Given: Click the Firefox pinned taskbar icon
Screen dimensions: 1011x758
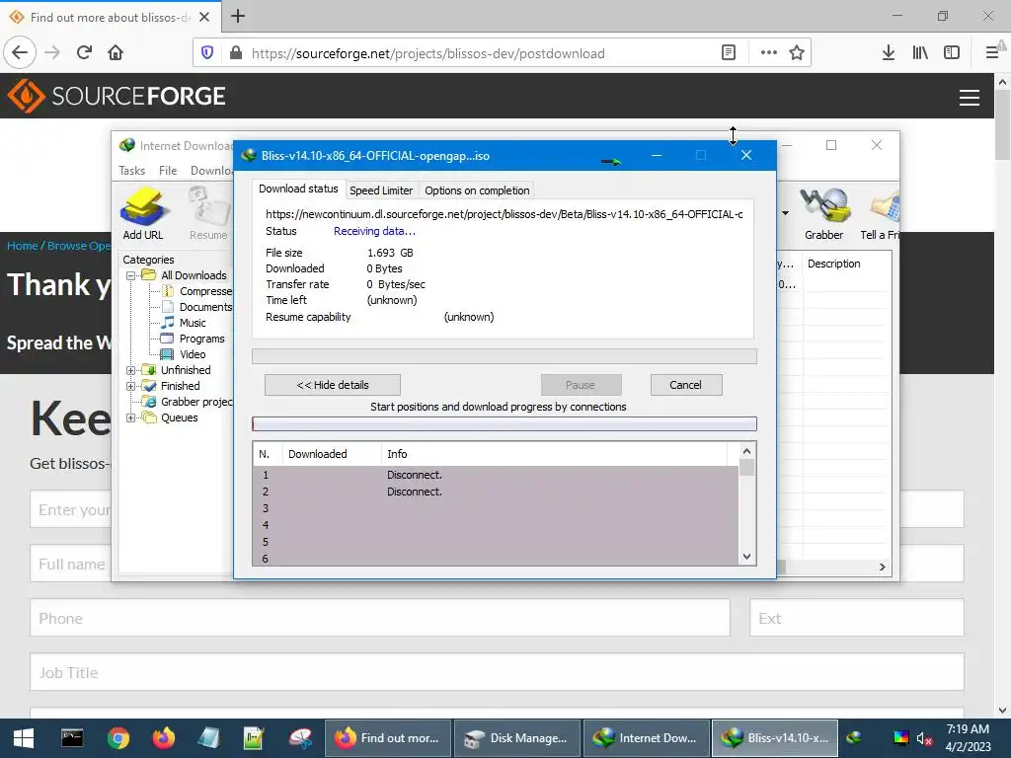Looking at the screenshot, I should tap(163, 738).
